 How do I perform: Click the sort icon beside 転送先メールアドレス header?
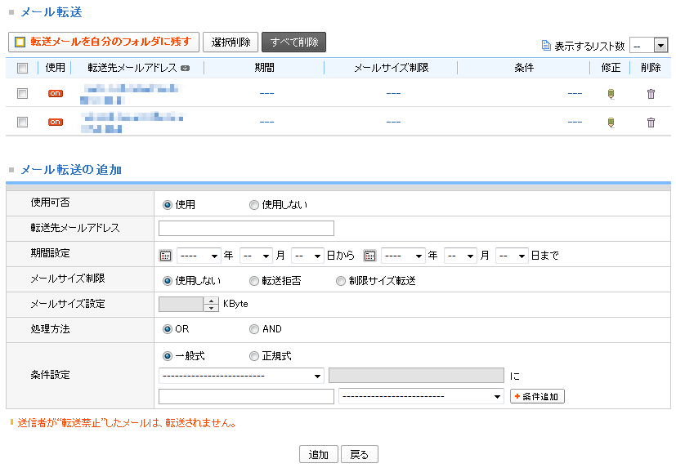185,68
